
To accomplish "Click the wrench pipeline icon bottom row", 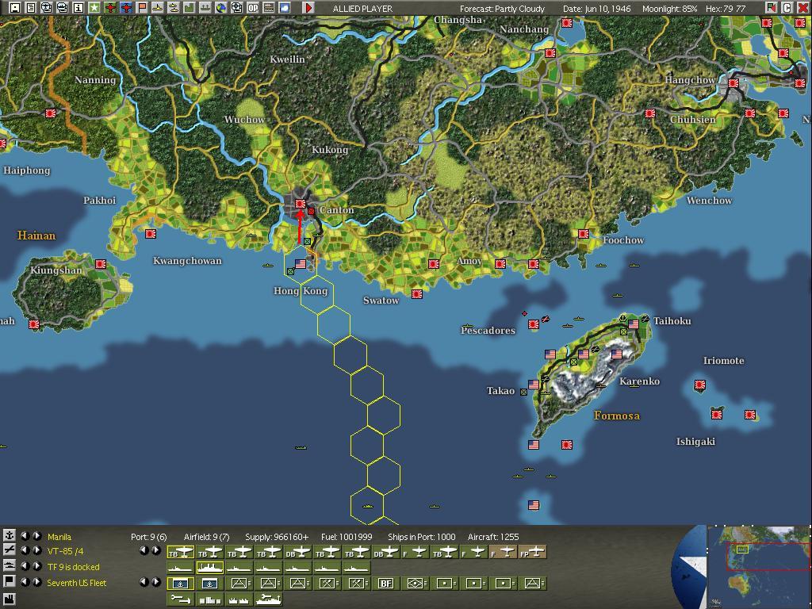I will pyautogui.click(x=181, y=599).
